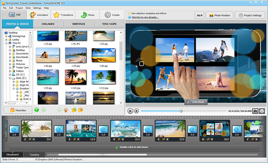Select the photo 1 (10).jpg thumbnail

(76, 77)
